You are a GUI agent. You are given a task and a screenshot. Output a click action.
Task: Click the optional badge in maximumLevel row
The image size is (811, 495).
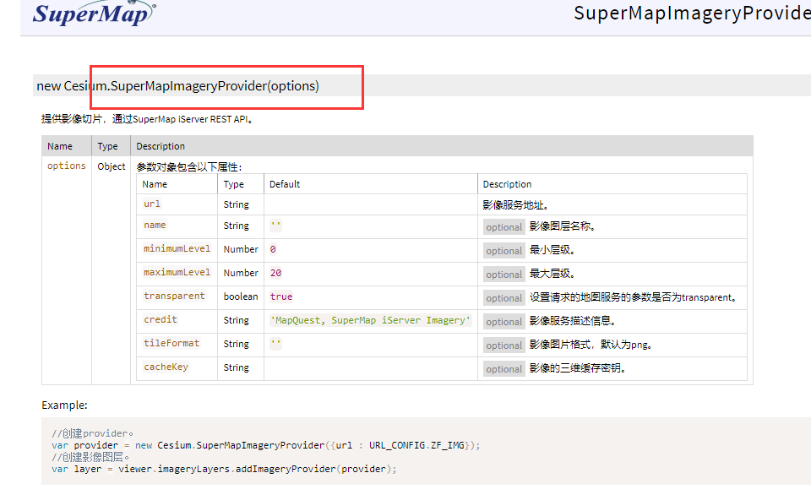point(504,275)
